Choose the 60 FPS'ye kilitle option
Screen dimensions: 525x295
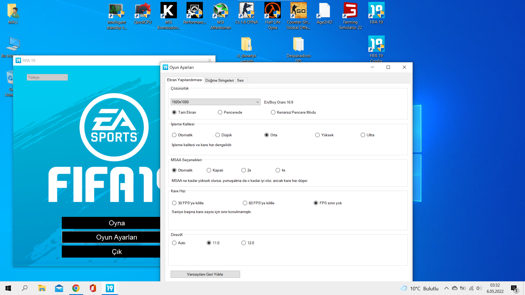[x=245, y=203]
